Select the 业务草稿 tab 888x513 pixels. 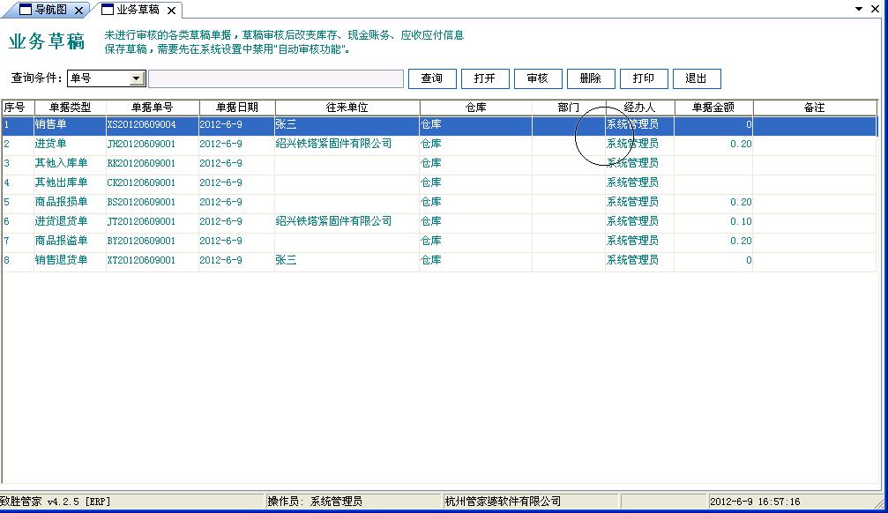(x=138, y=10)
